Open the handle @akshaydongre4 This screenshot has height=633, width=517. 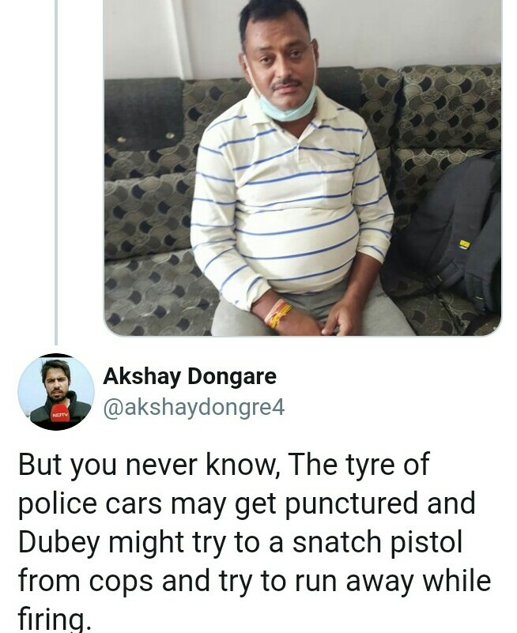(x=194, y=407)
